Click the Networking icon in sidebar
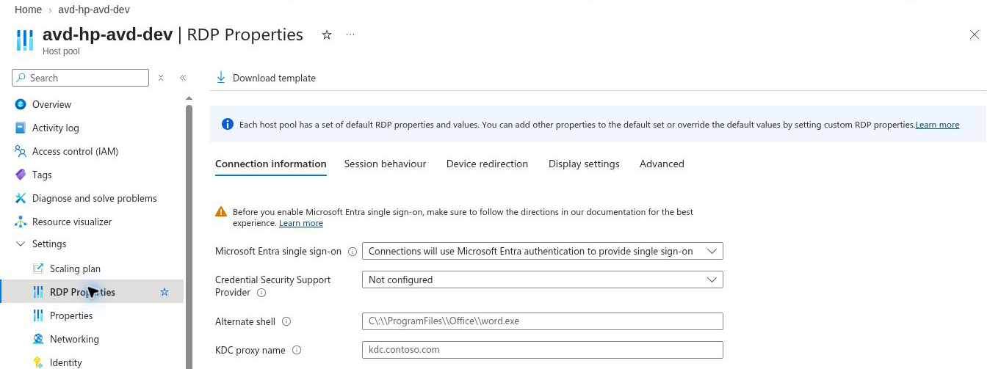Image resolution: width=1001 pixels, height=369 pixels. pos(38,339)
